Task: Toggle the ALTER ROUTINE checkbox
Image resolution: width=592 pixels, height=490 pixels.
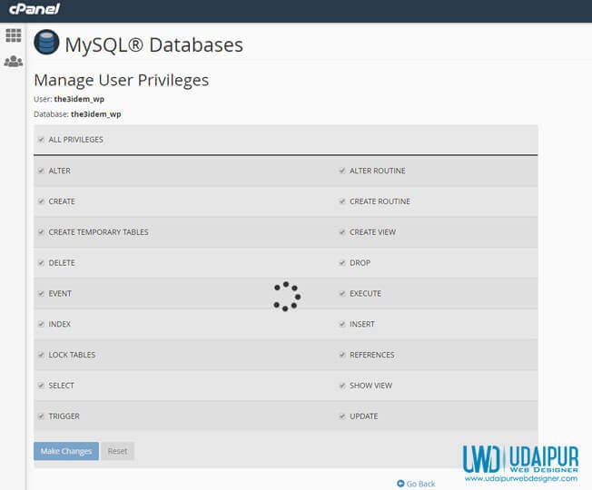Action: (342, 171)
